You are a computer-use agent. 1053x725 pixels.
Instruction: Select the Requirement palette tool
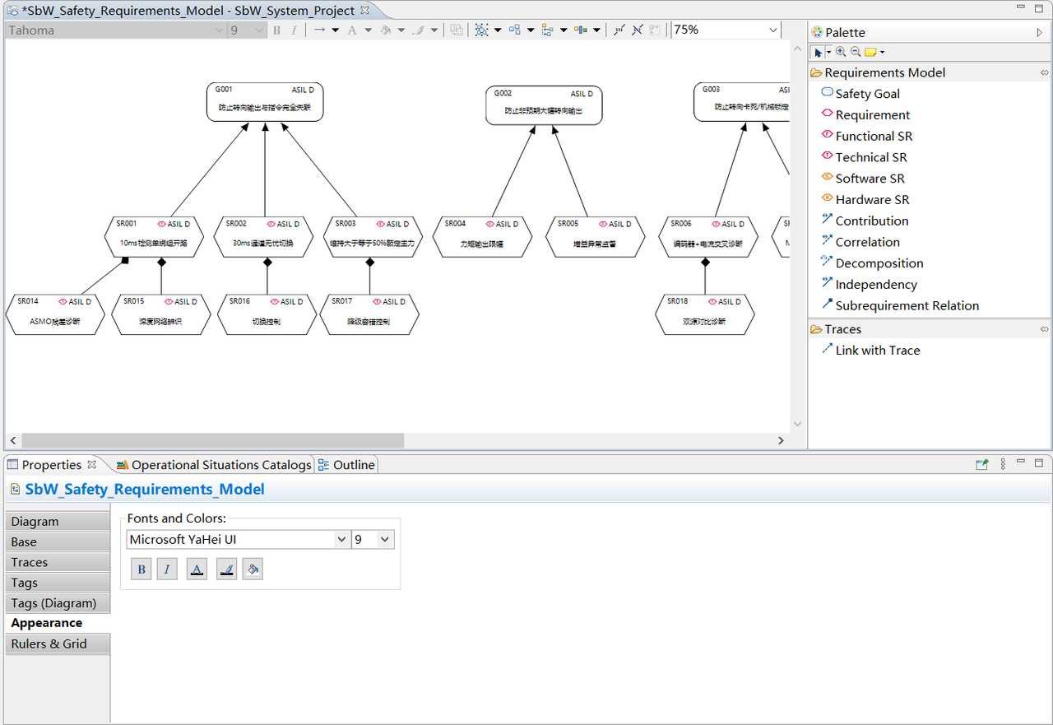click(x=865, y=115)
